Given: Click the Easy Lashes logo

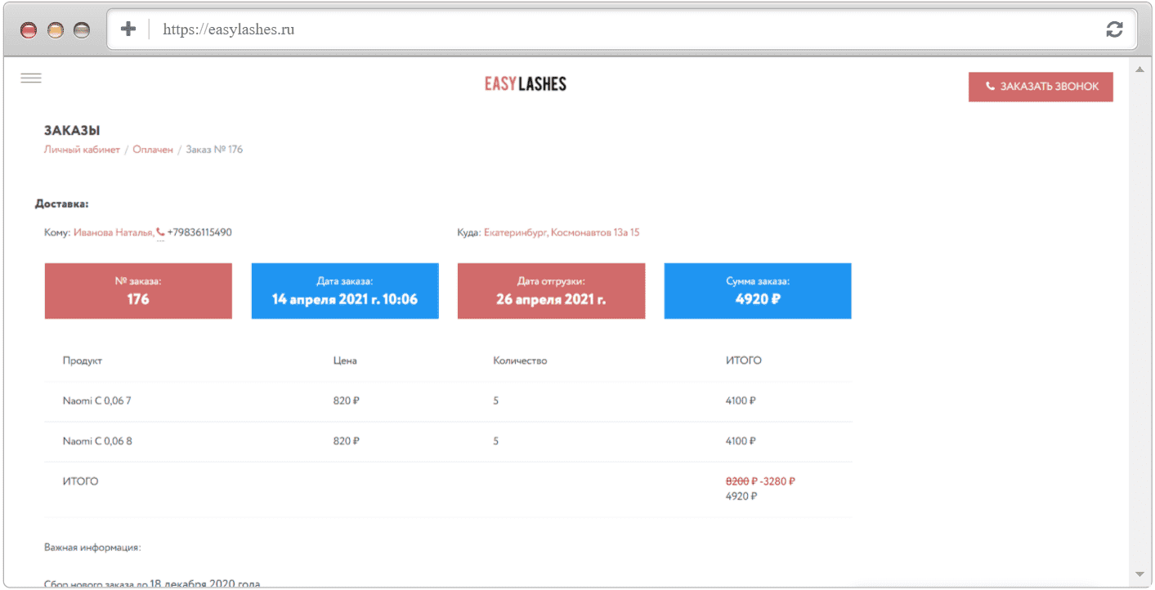Looking at the screenshot, I should point(525,83).
